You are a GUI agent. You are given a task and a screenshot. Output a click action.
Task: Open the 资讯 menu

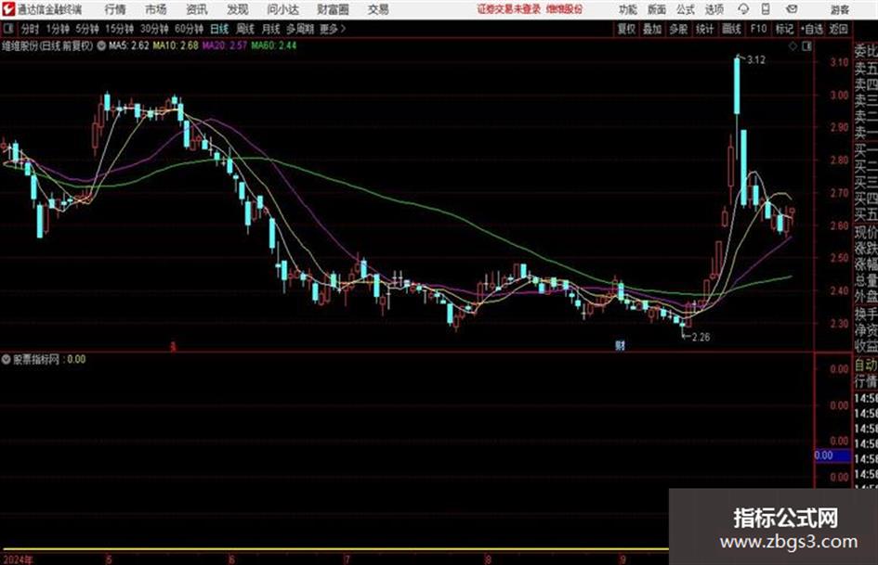[x=196, y=9]
